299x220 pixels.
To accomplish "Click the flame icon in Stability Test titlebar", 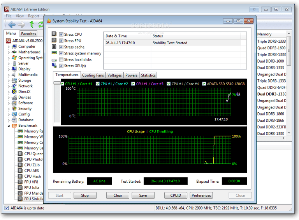I will pos(49,21).
